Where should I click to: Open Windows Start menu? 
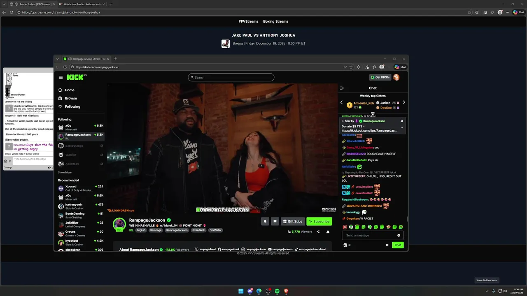click(x=241, y=291)
